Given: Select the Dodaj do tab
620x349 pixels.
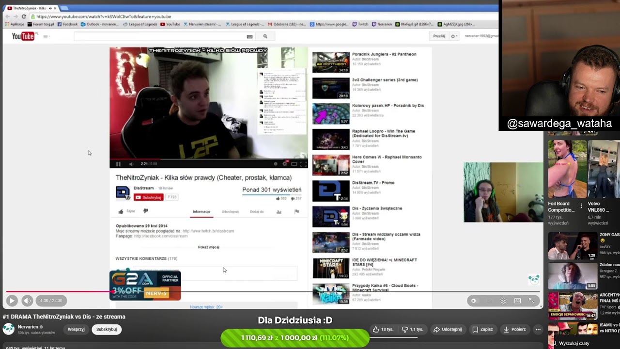Looking at the screenshot, I should click(x=257, y=212).
